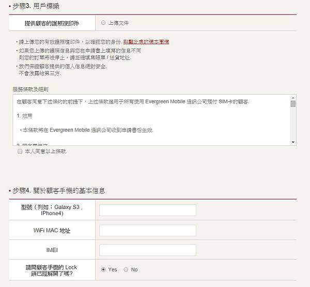Viewport: 310px width, 287px height.
Task: Click the WiFi MAC 地址 label cell
Action: click(52, 230)
